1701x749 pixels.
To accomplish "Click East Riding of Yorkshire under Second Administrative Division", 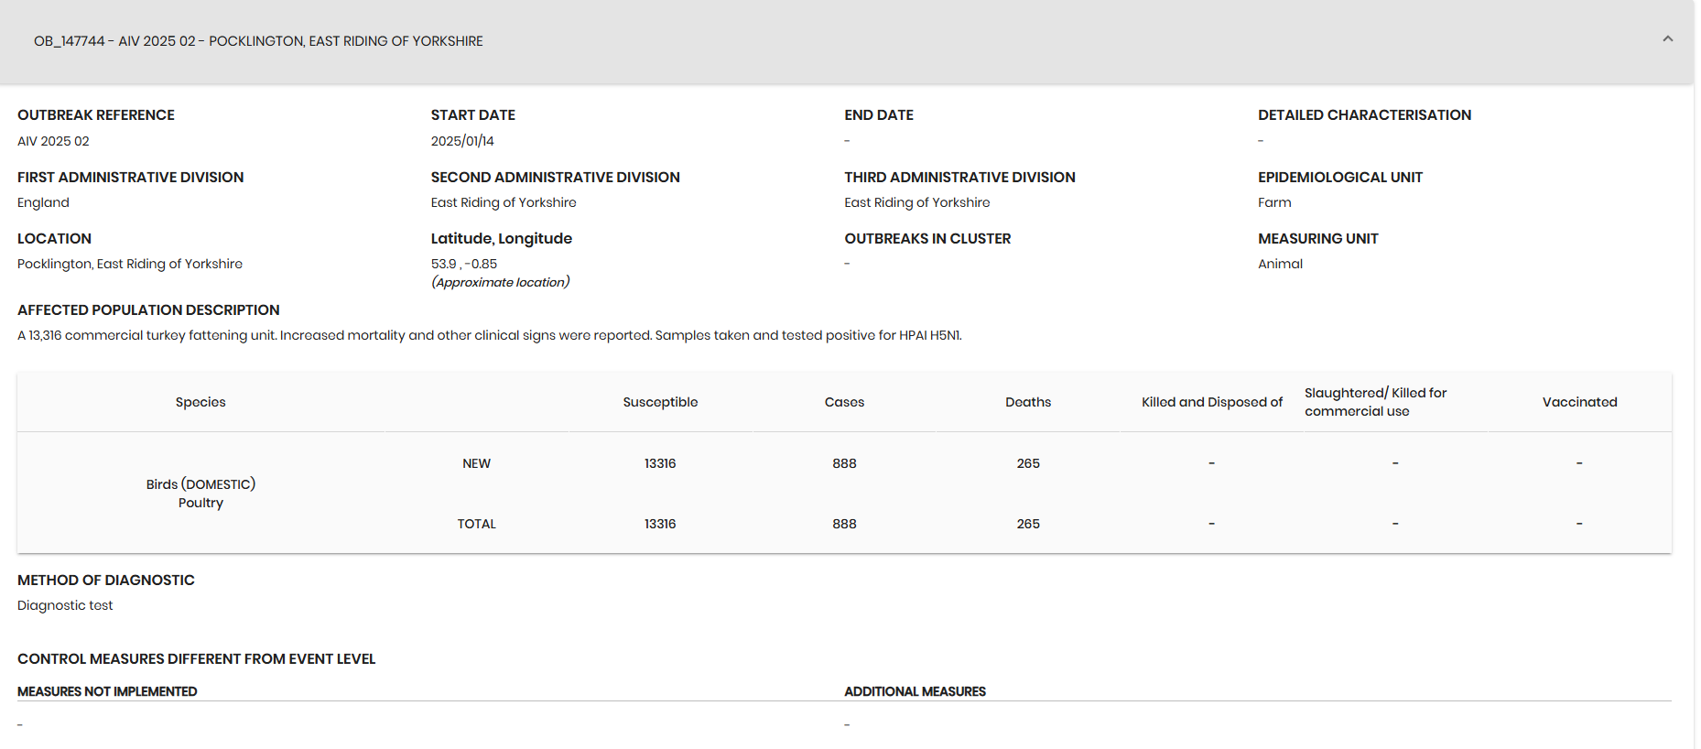I will coord(504,202).
